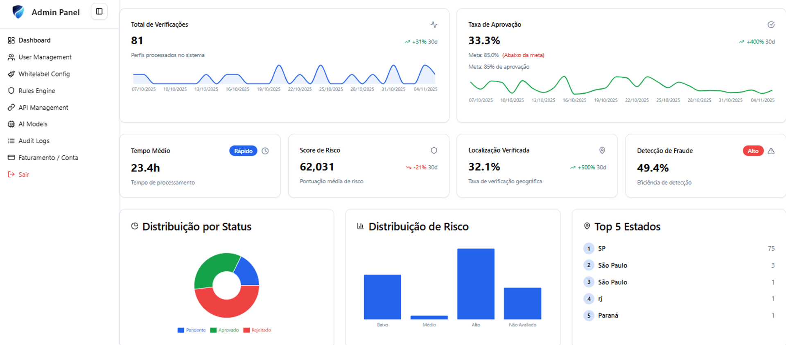Click the Audit Logs list icon
Image resolution: width=786 pixels, height=345 pixels.
[11, 141]
